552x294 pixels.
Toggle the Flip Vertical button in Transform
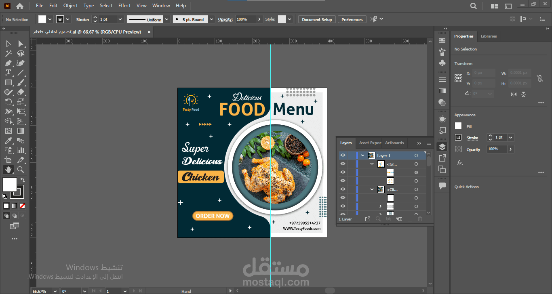tap(523, 94)
